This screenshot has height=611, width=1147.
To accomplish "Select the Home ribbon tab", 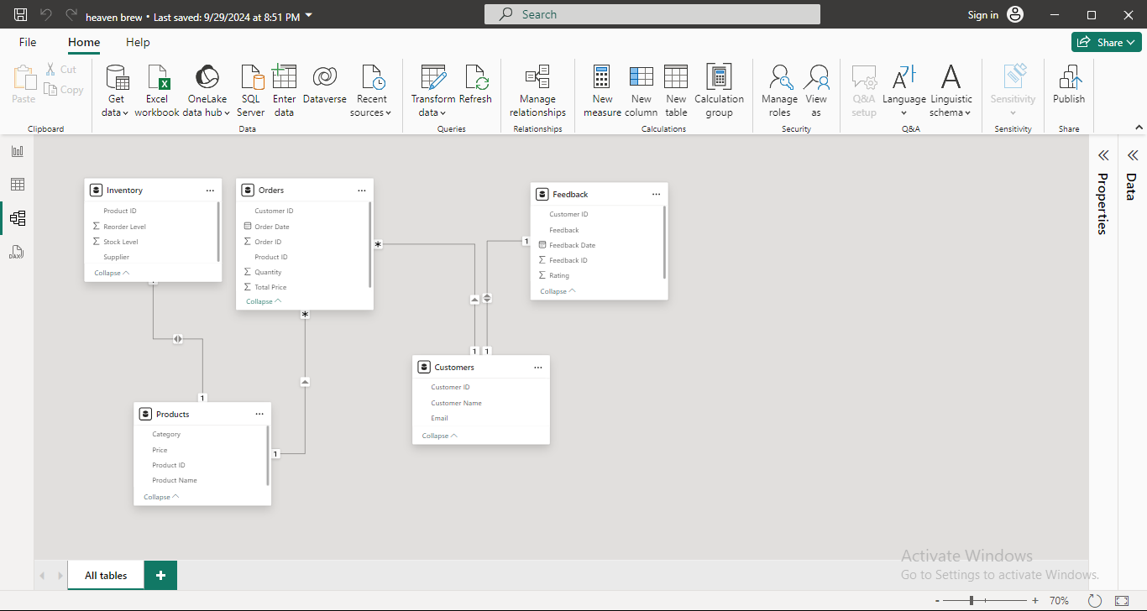I will 84,43.
